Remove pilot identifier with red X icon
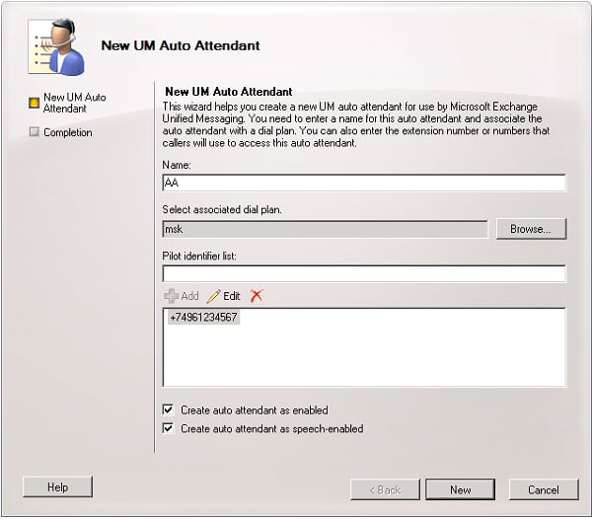Image resolution: width=592 pixels, height=520 pixels. pos(257,296)
